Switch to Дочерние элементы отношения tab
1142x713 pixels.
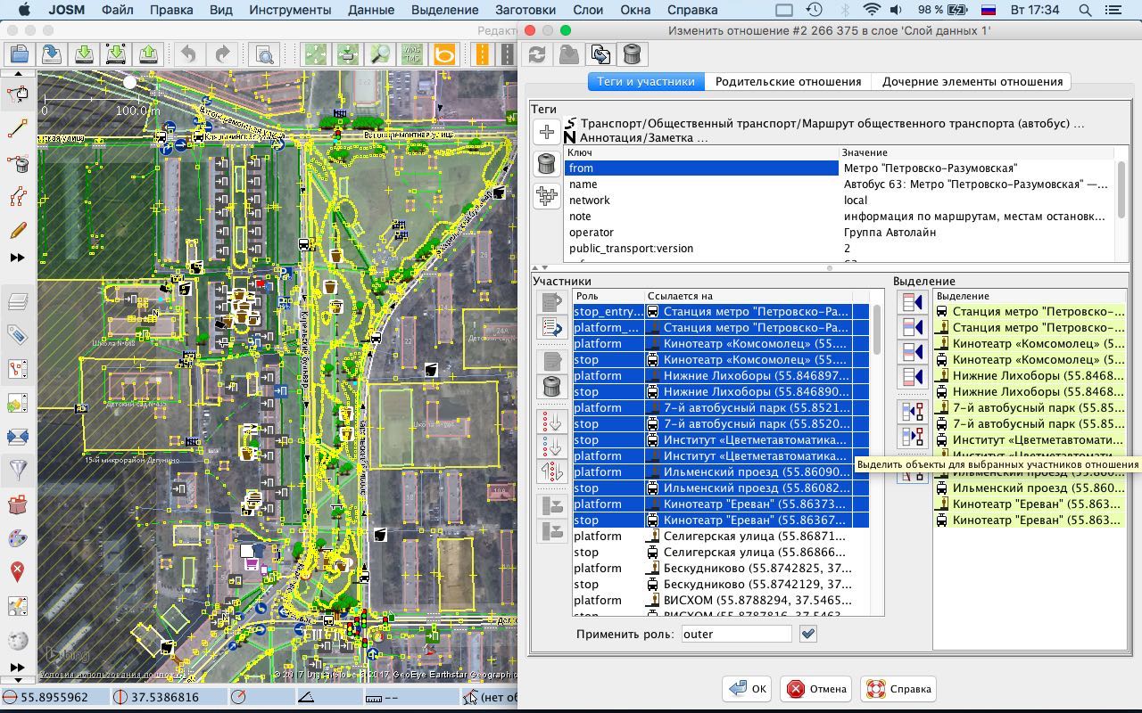click(972, 81)
